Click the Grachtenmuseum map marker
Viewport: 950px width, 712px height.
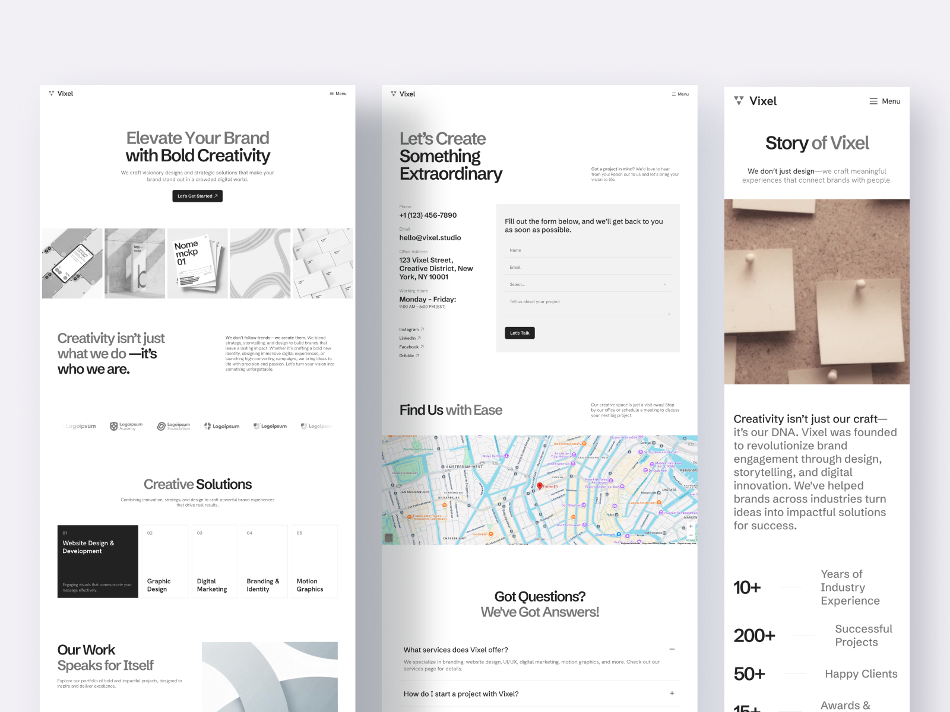pos(584,525)
